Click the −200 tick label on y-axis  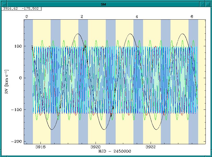17,141
